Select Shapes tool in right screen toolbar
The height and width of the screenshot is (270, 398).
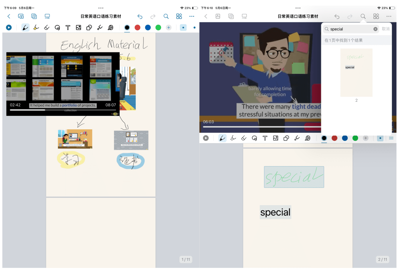pos(286,138)
